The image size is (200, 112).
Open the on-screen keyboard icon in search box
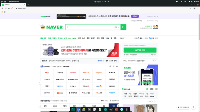click(x=115, y=27)
